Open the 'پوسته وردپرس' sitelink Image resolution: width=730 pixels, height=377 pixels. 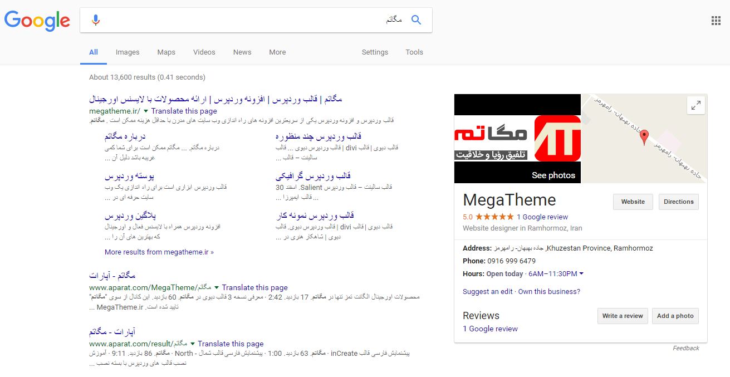coord(129,177)
